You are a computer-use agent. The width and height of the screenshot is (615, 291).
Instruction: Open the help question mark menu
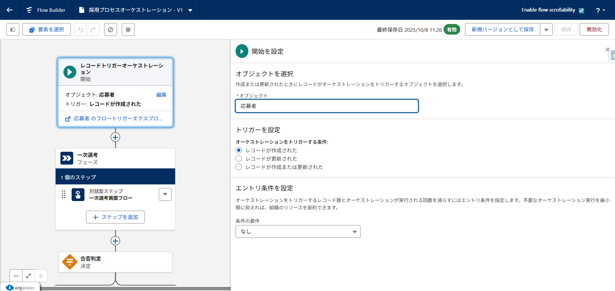[x=600, y=10]
